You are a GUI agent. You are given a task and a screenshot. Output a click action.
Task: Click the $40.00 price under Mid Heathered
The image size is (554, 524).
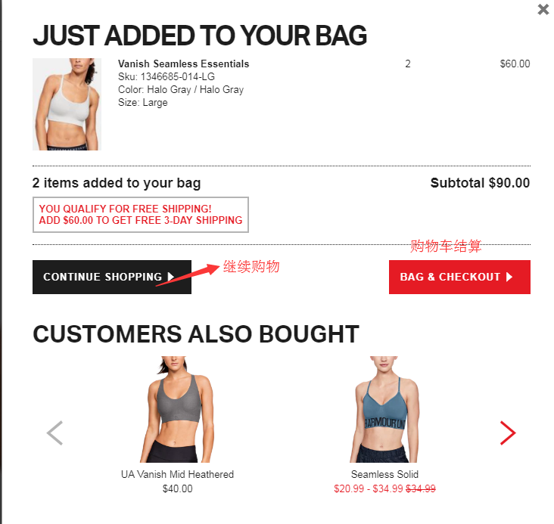177,488
